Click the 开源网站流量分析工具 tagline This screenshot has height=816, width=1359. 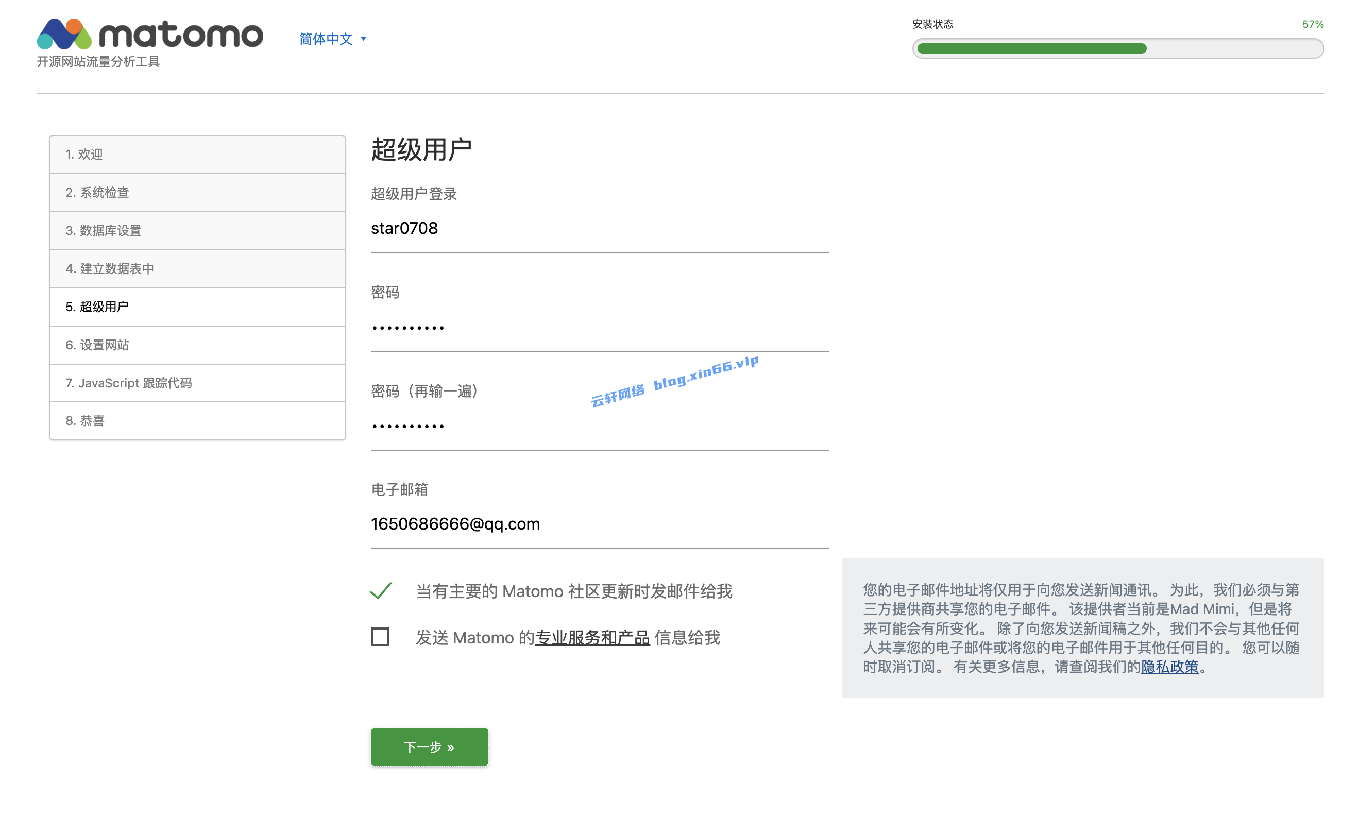pyautogui.click(x=98, y=62)
